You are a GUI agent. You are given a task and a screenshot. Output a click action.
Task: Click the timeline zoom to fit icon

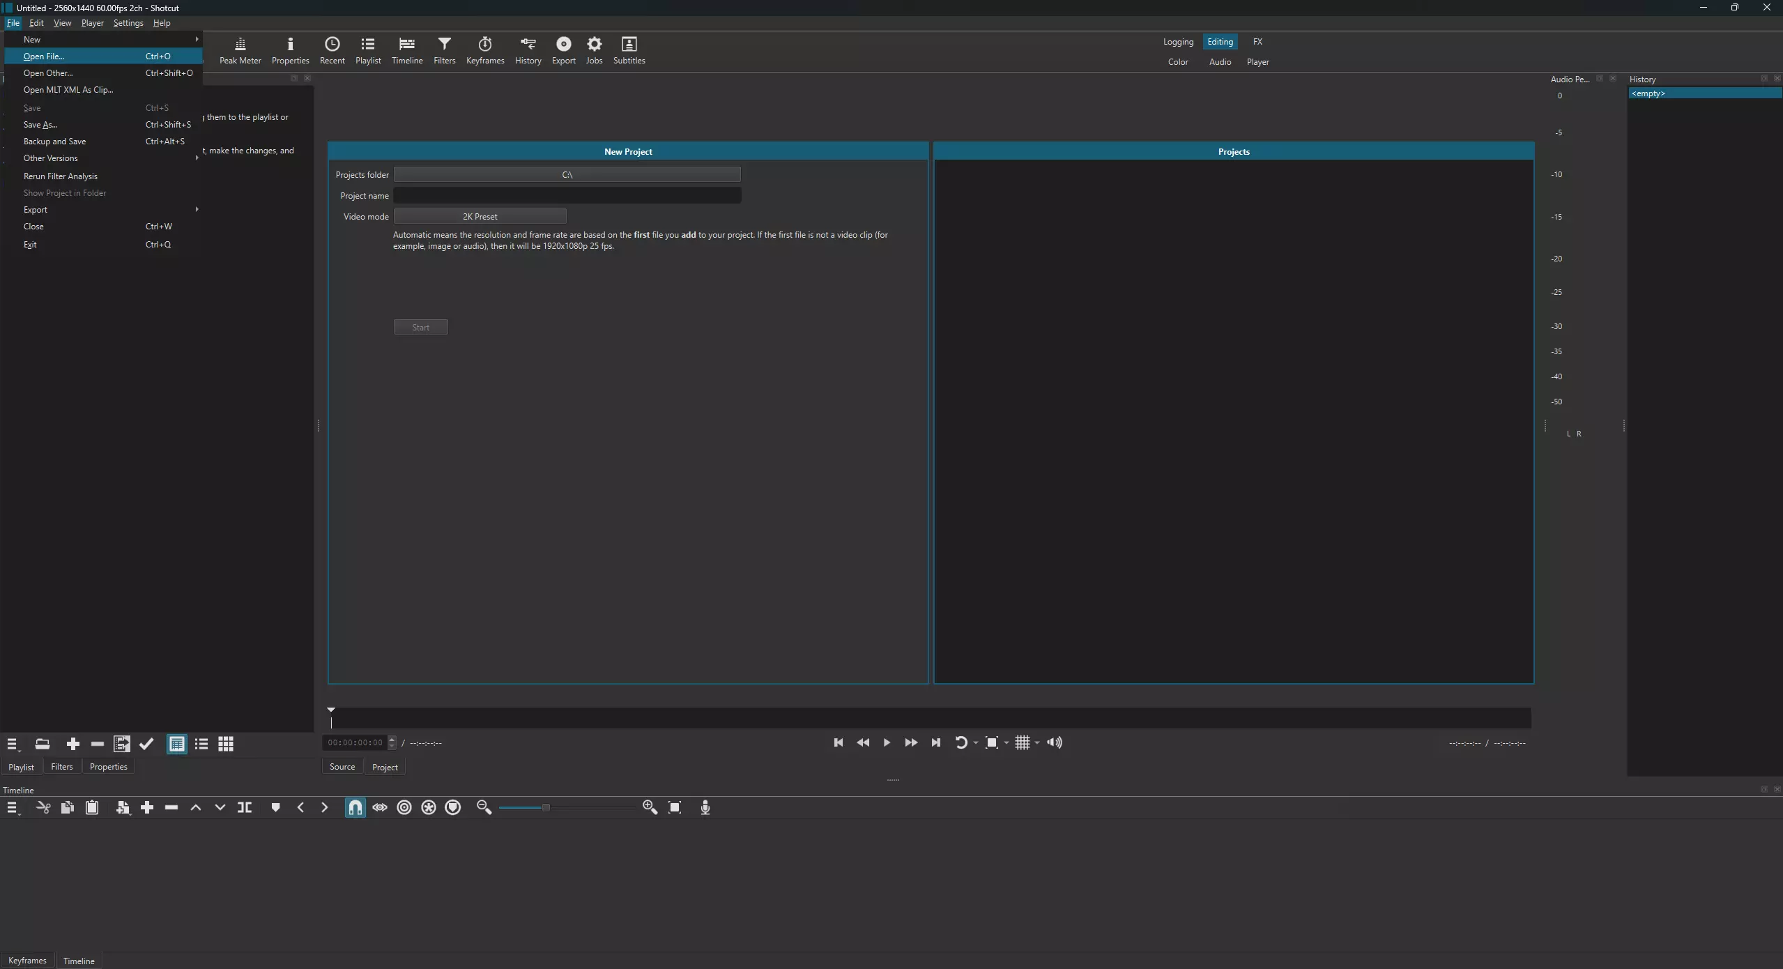pos(674,807)
